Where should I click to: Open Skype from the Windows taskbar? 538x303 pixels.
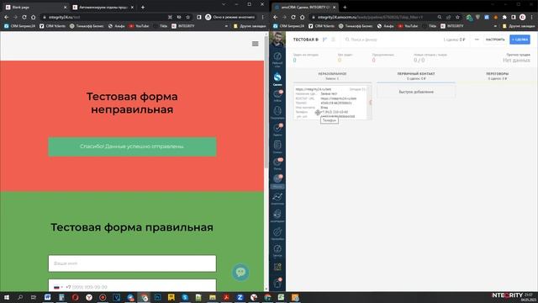pyautogui.click(x=185, y=297)
